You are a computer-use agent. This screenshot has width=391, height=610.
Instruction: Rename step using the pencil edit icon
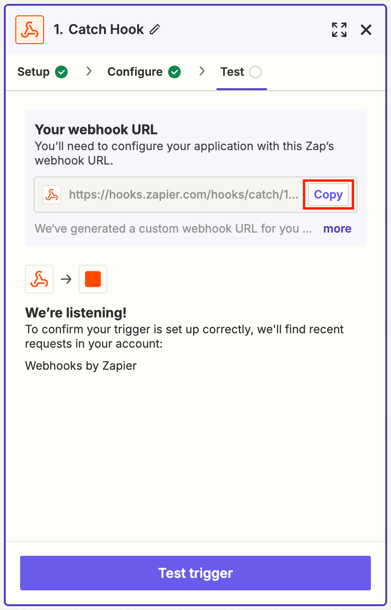coord(155,30)
